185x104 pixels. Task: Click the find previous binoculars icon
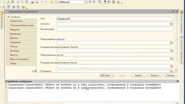94,2
